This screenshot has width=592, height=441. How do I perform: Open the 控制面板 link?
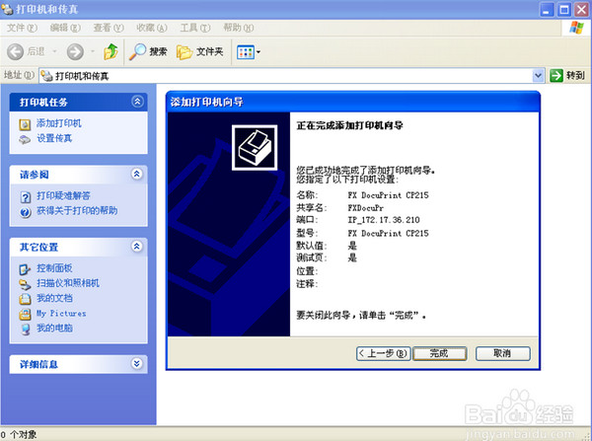point(54,268)
